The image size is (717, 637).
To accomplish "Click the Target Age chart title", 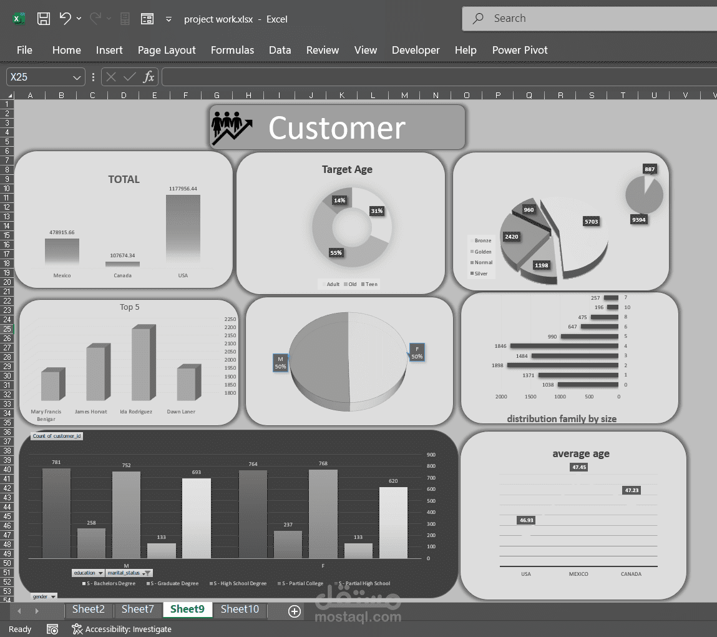I will click(347, 169).
